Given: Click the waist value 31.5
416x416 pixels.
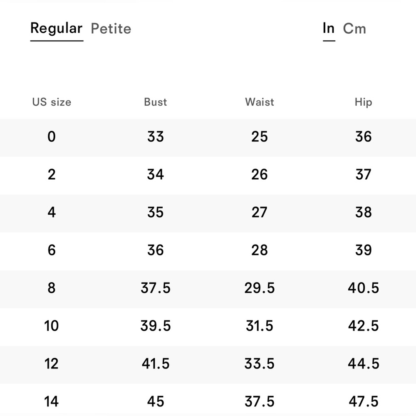Looking at the screenshot, I should (260, 326).
